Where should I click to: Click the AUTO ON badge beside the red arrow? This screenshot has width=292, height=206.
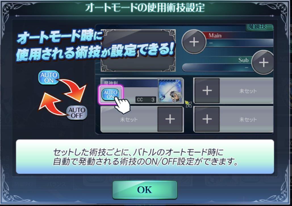pos(49,78)
